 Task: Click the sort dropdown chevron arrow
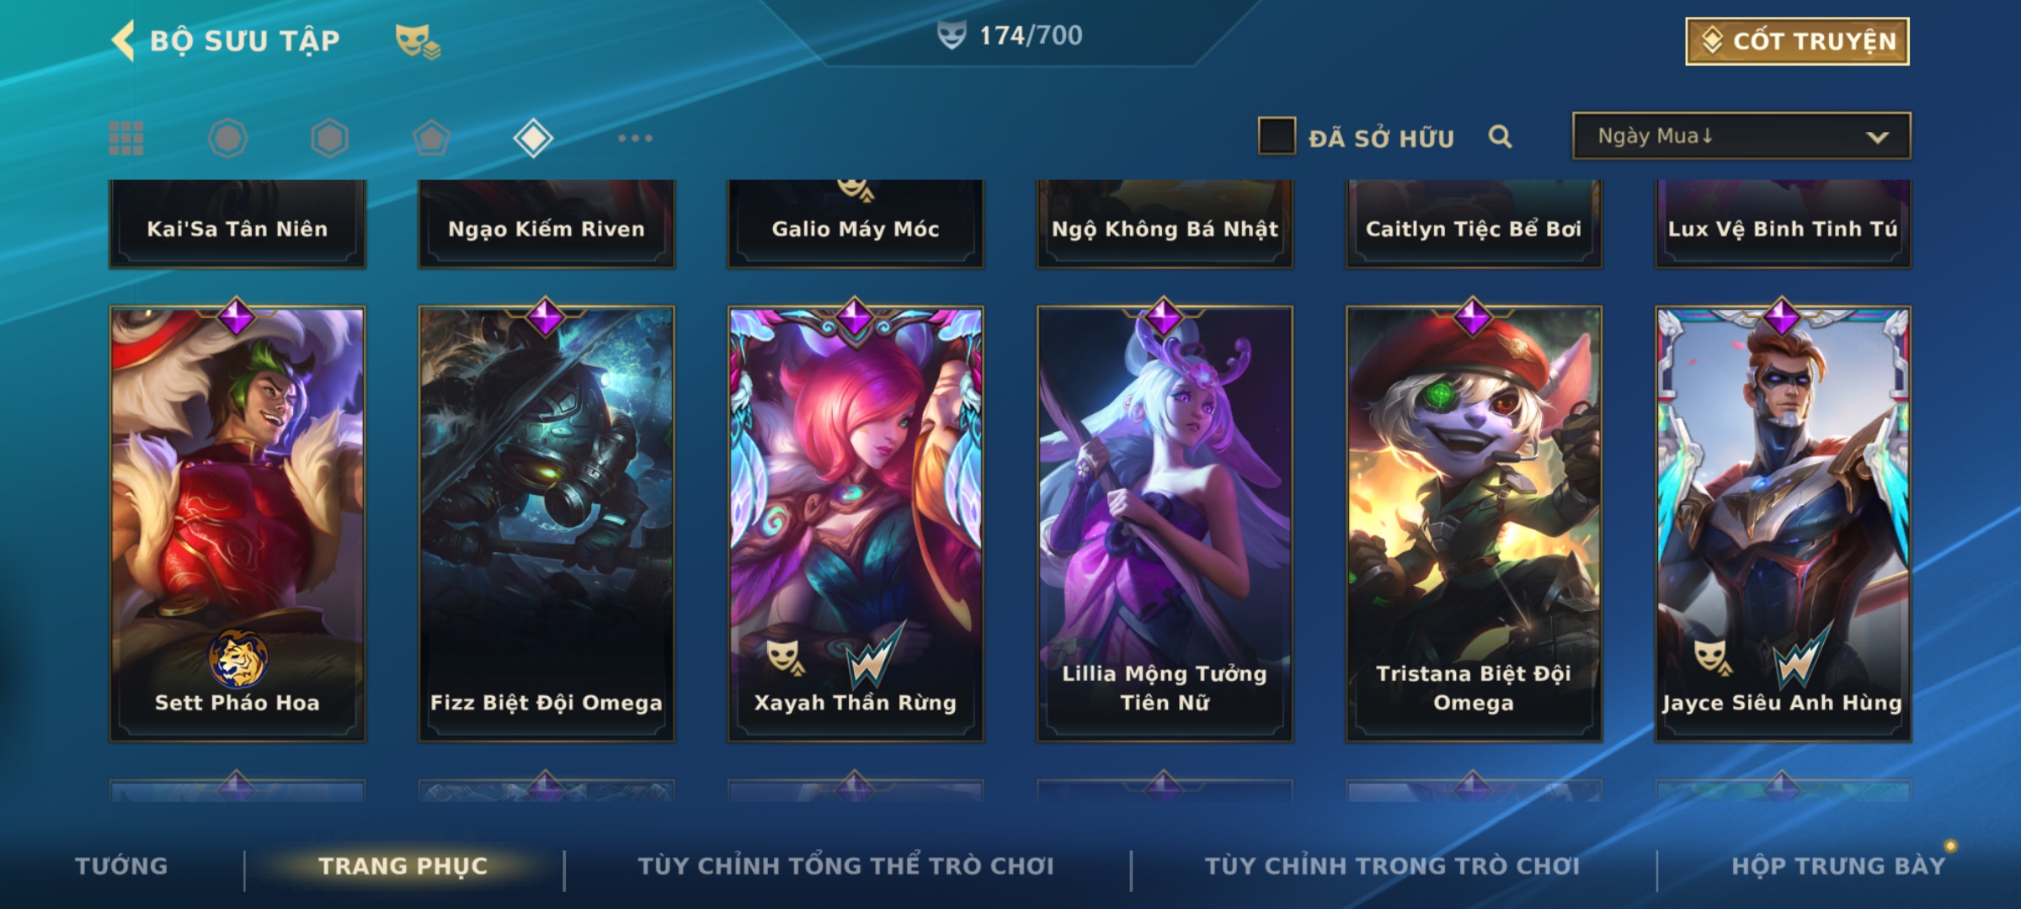click(x=1877, y=137)
